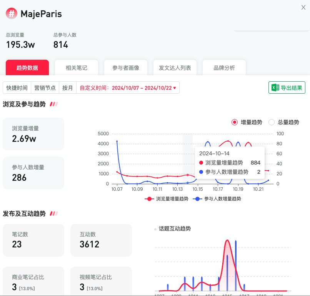Open the 自定义时间 date range dropdown
The height and width of the screenshot is (296, 310).
click(128, 88)
